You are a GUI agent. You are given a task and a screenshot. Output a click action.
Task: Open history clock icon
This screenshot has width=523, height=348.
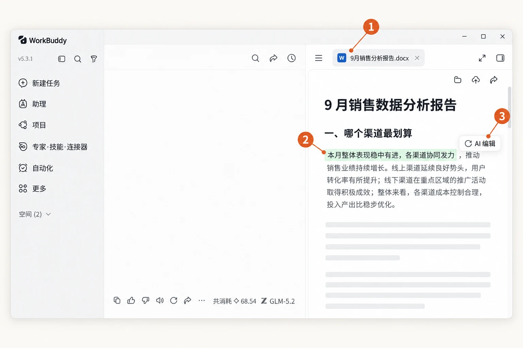291,58
